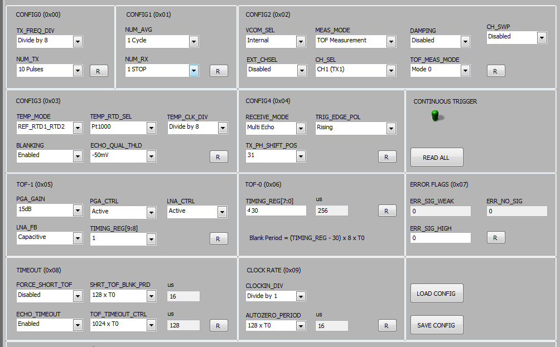560x347 pixels.
Task: Click the TIMEOUT R read button
Action: pos(218,326)
